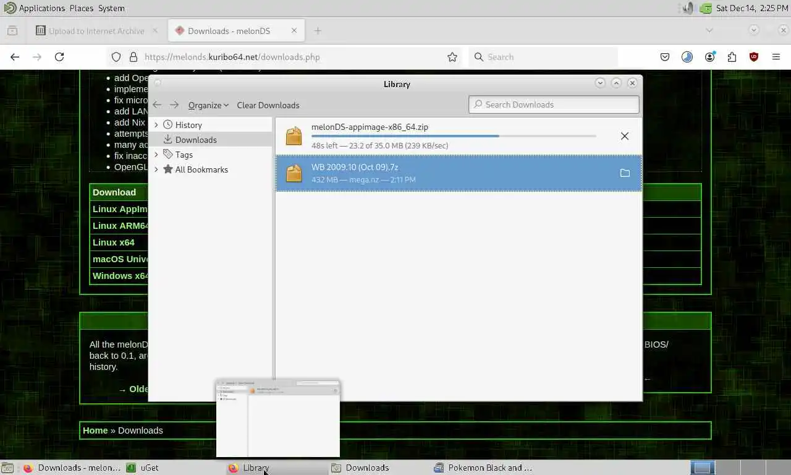Click the melonDS zip archive file icon
Viewport: 791px width, 475px height.
294,135
